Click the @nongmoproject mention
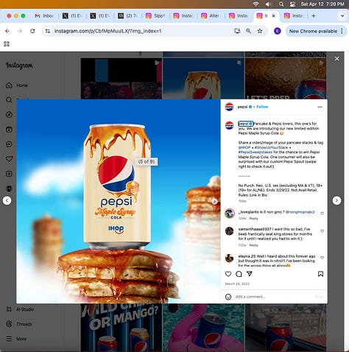349x352 pixels. coord(300,212)
